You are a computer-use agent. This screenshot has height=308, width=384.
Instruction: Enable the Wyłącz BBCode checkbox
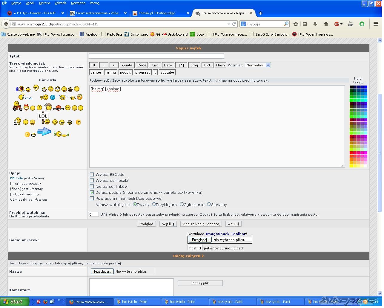click(92, 174)
